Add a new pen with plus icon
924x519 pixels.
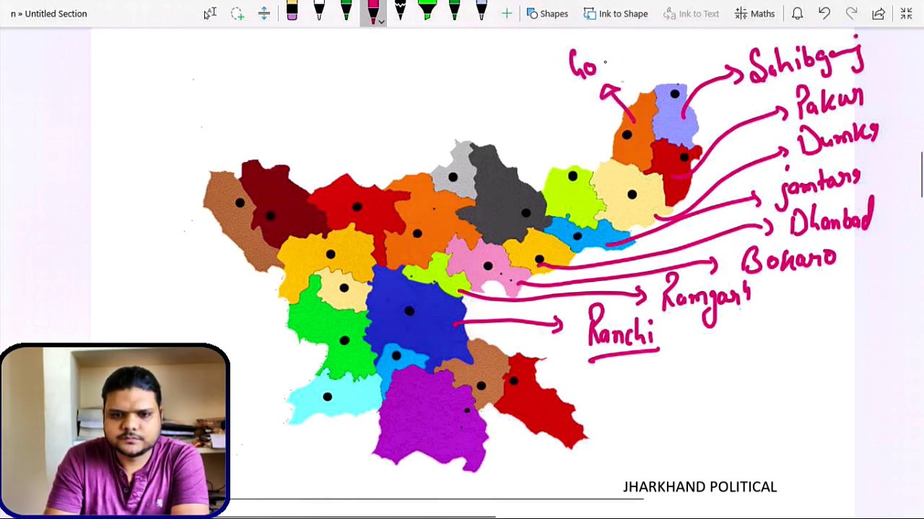coord(507,13)
